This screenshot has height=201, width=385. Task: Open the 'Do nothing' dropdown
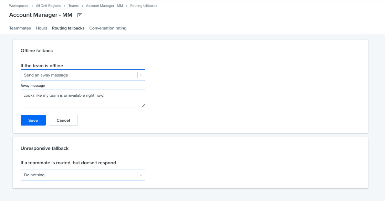pyautogui.click(x=83, y=175)
